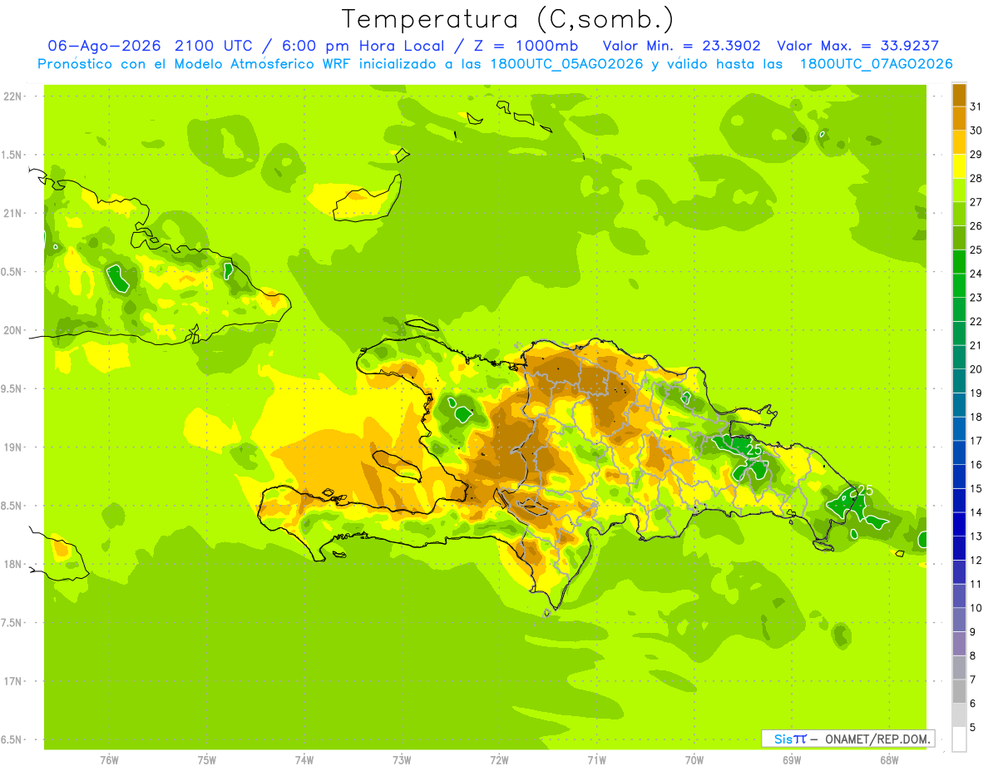Select the init time '1800UTC_05AGO2026'

pyautogui.click(x=566, y=64)
